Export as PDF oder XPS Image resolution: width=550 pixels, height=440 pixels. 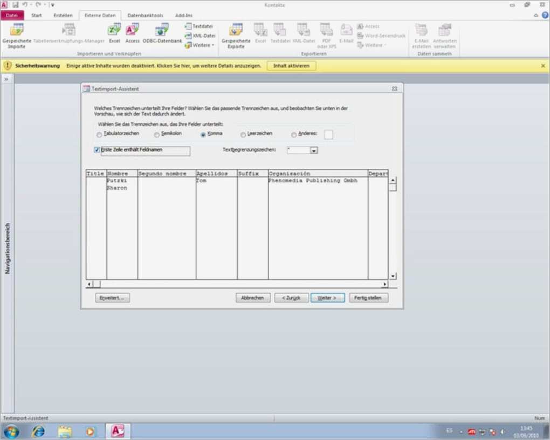pos(327,36)
